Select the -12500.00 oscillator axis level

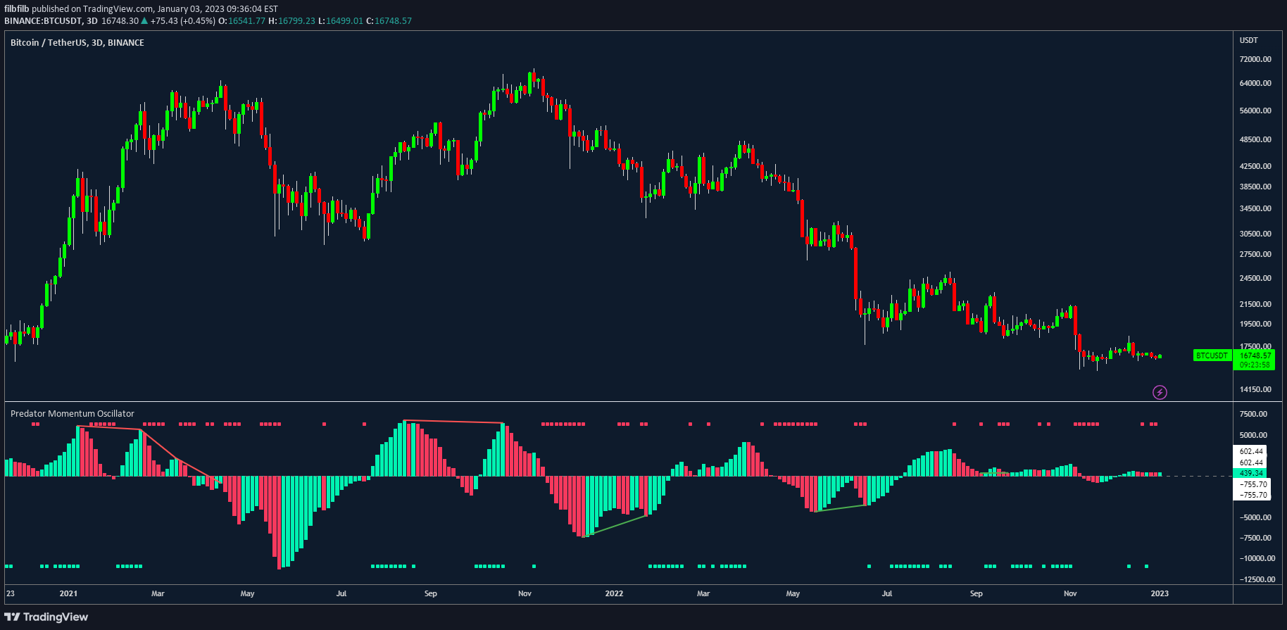coord(1255,579)
